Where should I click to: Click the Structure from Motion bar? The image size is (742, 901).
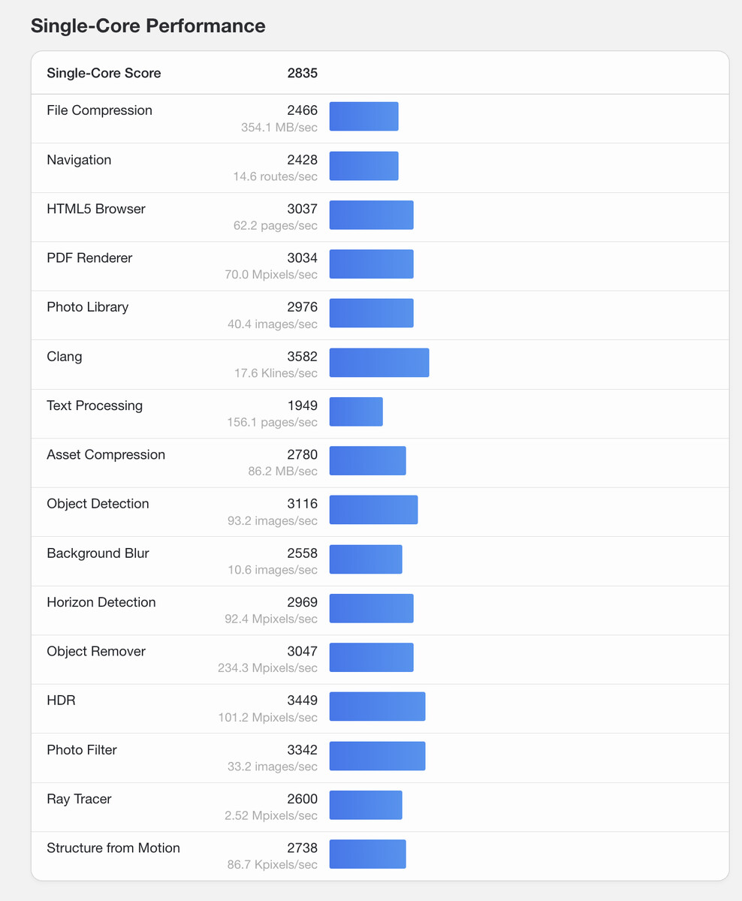click(x=367, y=854)
